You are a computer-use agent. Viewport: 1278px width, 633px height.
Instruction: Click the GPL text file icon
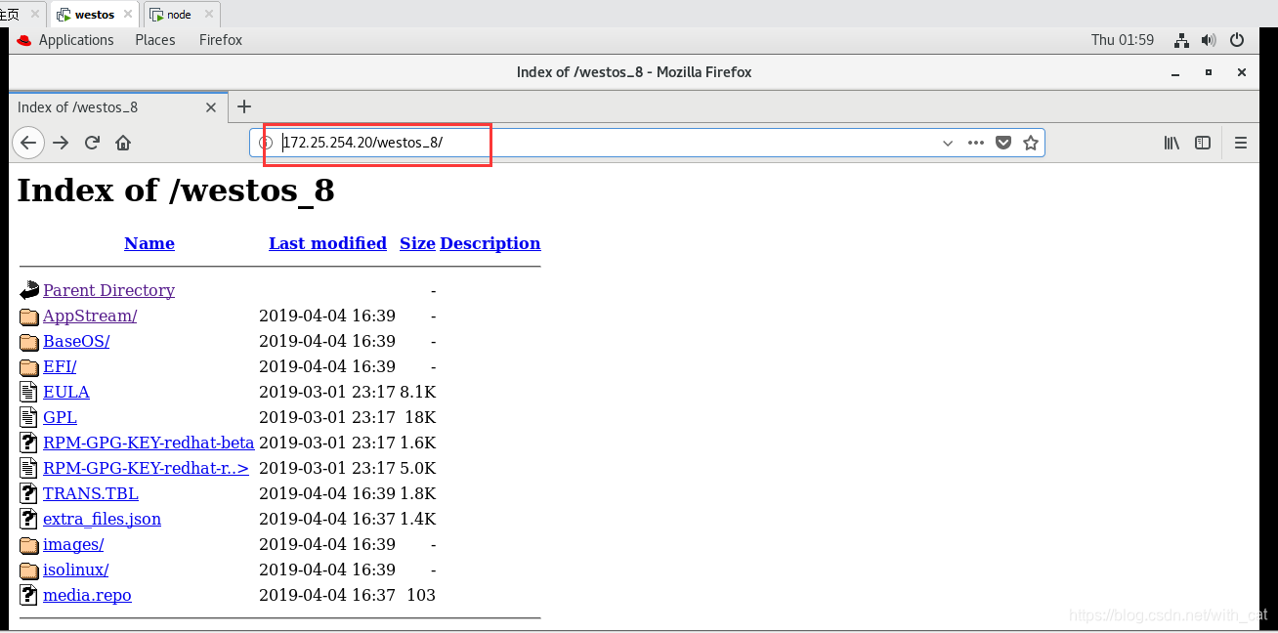[x=29, y=418]
